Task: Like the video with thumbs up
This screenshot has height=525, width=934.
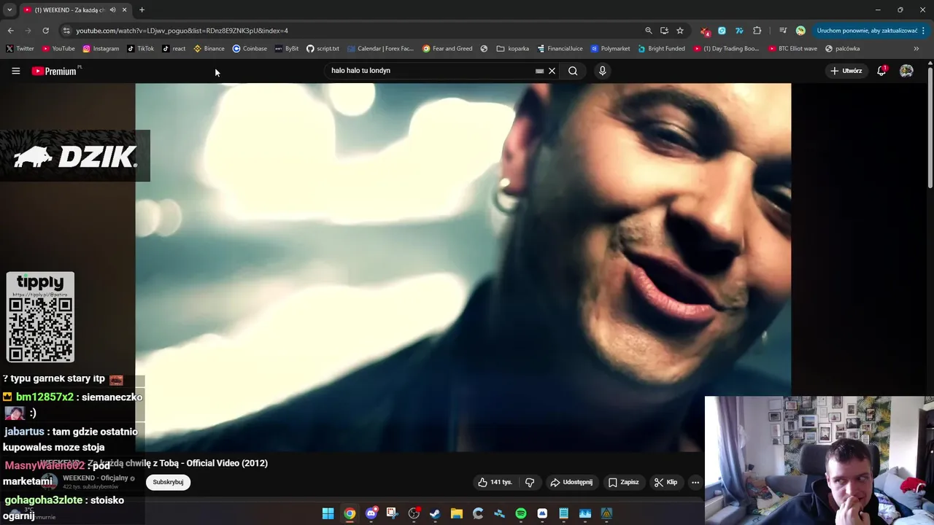Action: click(x=495, y=482)
